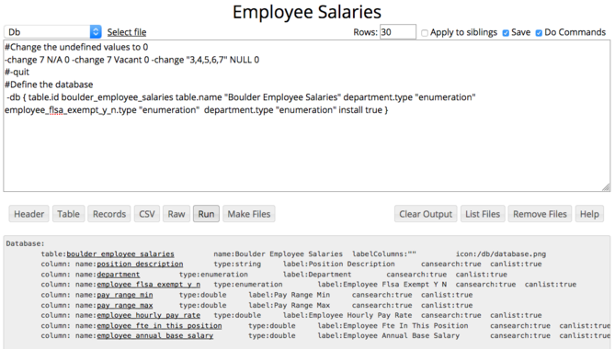Enable Apply to siblings checkbox
Screen dimensions: 615x349
coord(425,33)
